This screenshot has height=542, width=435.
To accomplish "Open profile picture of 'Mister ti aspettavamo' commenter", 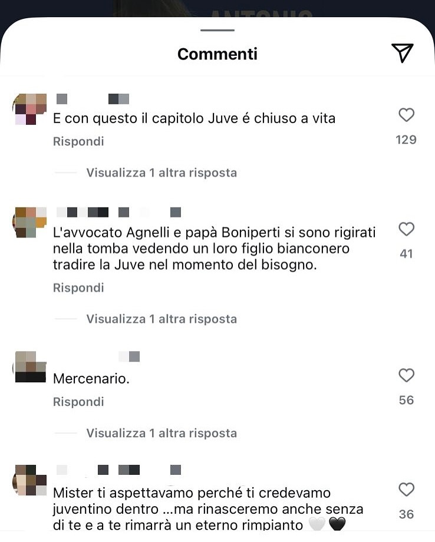I will coord(30,480).
